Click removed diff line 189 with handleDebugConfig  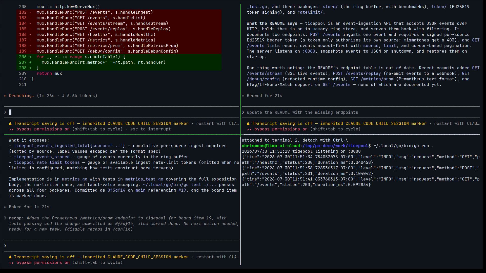point(119,51)
